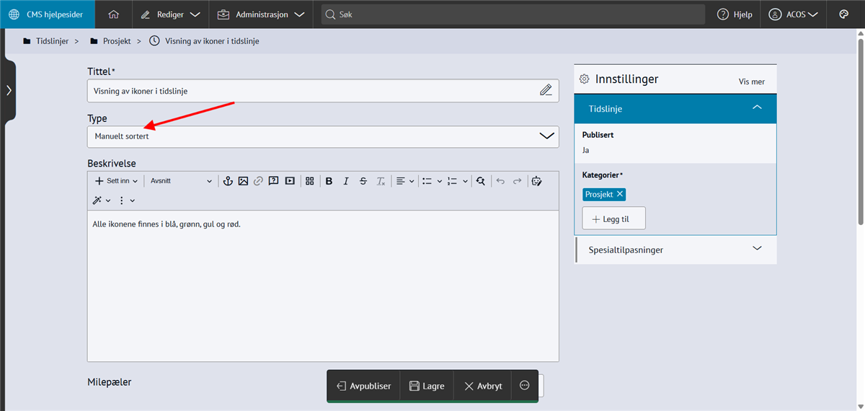Collapse the Tidslinje settings panel

756,108
